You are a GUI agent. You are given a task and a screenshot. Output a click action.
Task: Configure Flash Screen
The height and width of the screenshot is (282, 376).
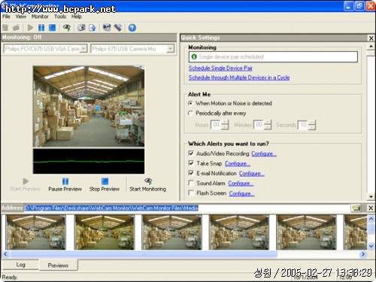[242, 193]
